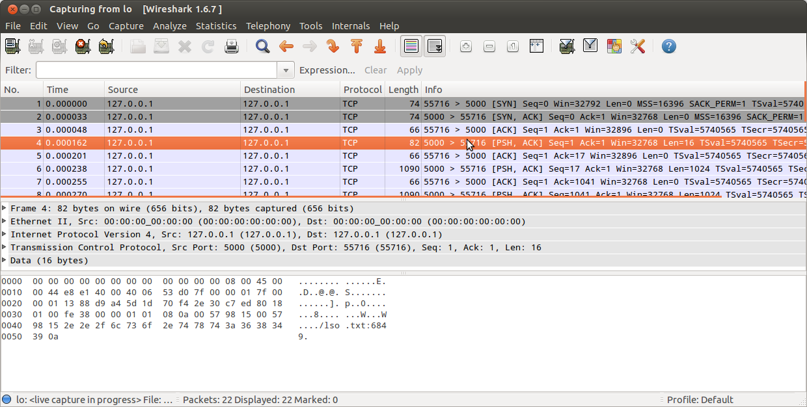Jump to the last packet

(x=380, y=46)
